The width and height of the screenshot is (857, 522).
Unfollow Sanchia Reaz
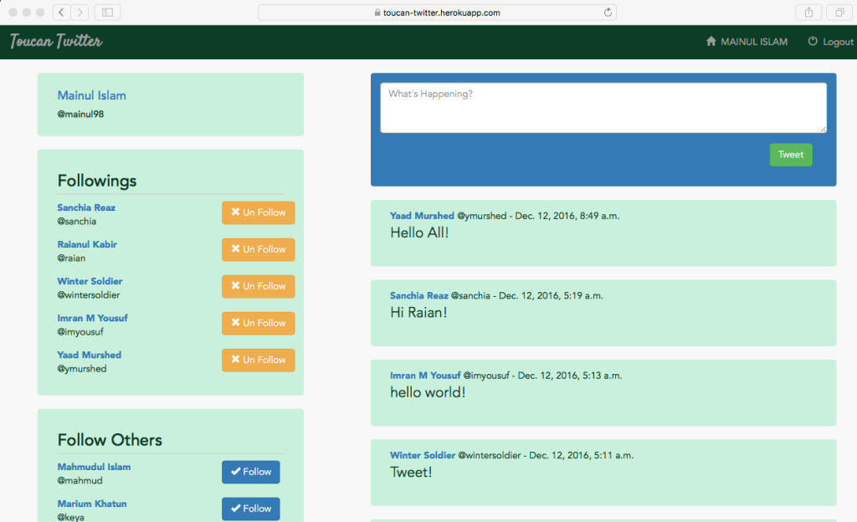258,212
